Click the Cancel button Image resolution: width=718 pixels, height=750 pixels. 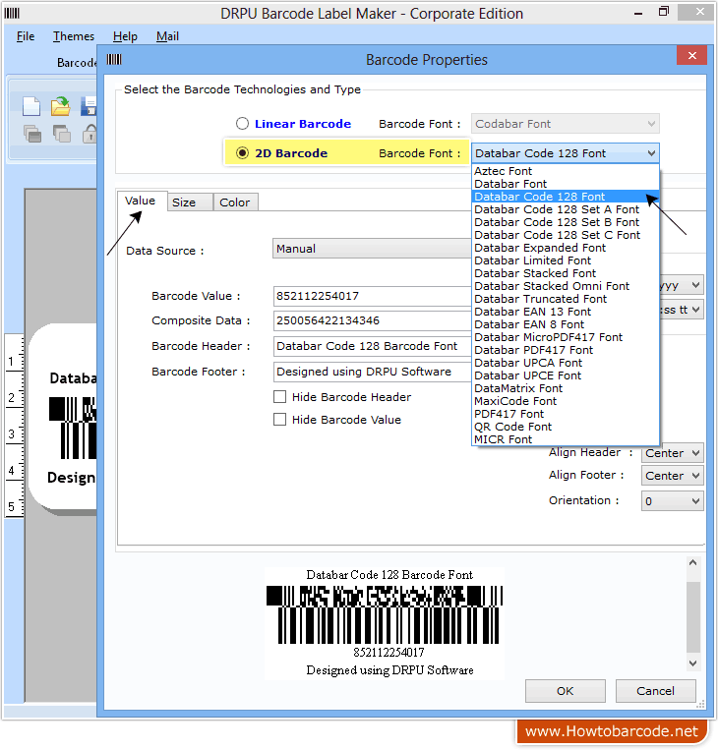click(655, 691)
